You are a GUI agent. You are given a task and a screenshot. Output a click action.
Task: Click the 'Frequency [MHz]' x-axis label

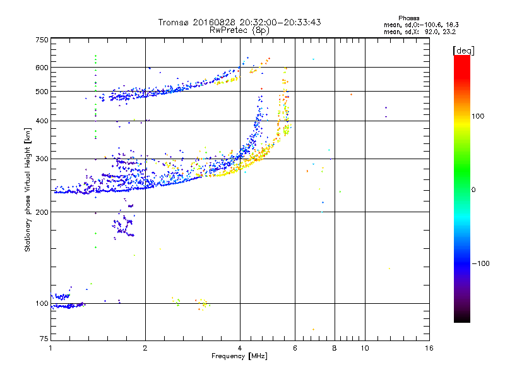pyautogui.click(x=239, y=356)
